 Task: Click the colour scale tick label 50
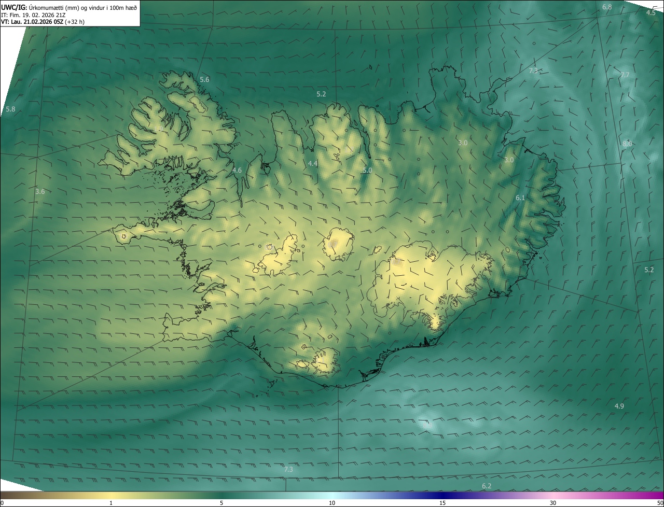[660, 503]
